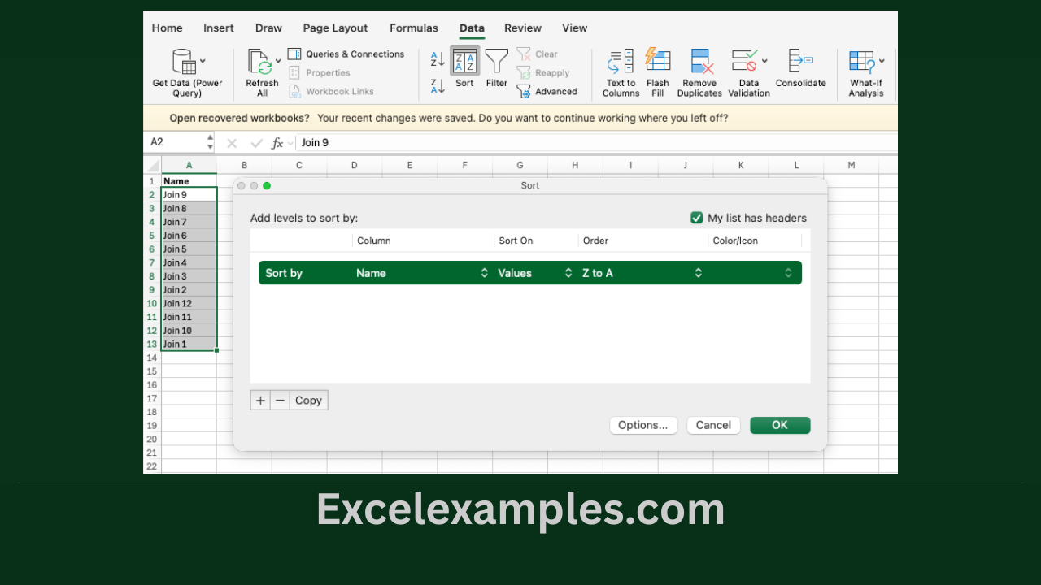Select the column M header
Viewport: 1041px width, 585px height.
(852, 165)
